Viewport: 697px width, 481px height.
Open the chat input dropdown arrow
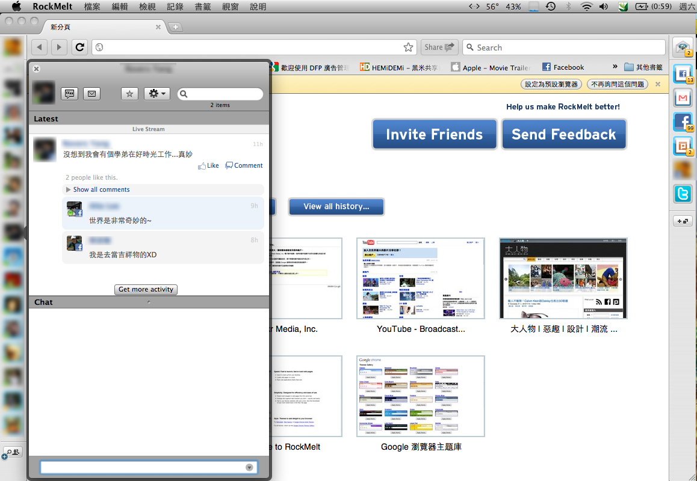click(249, 468)
